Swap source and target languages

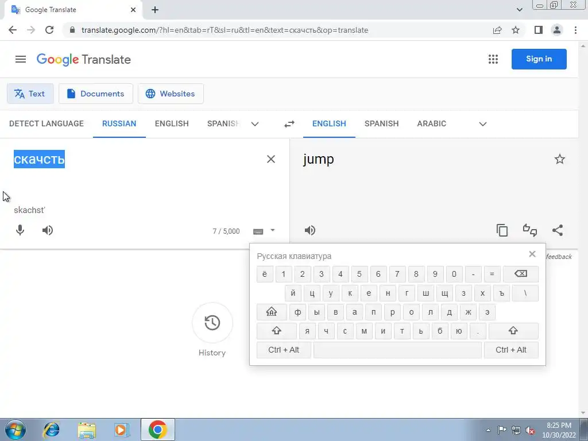coord(289,124)
